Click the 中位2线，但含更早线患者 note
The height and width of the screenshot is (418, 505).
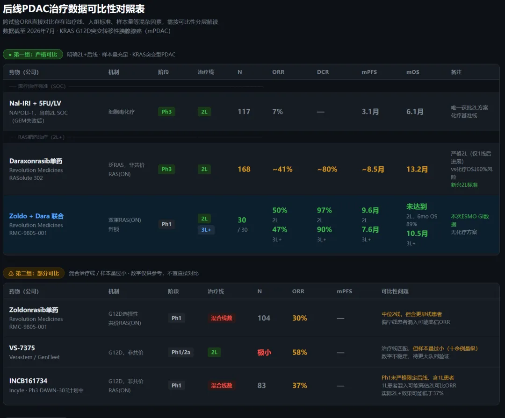411,314
